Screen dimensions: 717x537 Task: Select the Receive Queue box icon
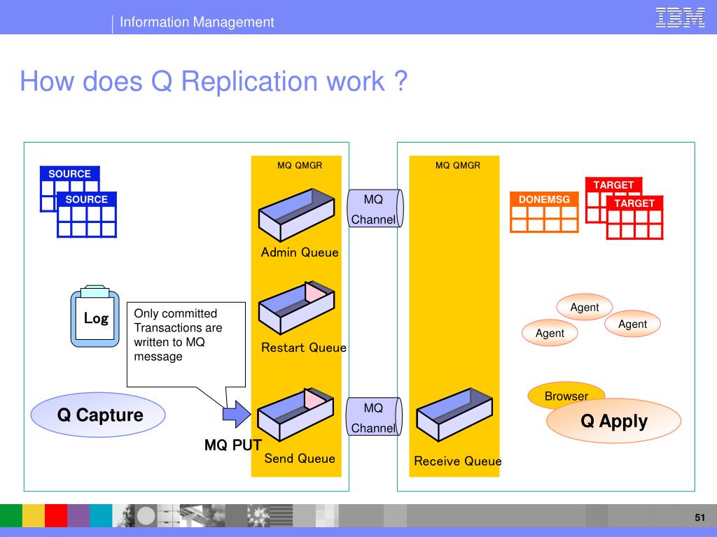coord(454,415)
